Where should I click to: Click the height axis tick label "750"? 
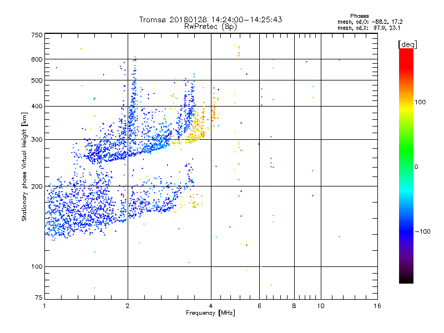click(x=37, y=35)
